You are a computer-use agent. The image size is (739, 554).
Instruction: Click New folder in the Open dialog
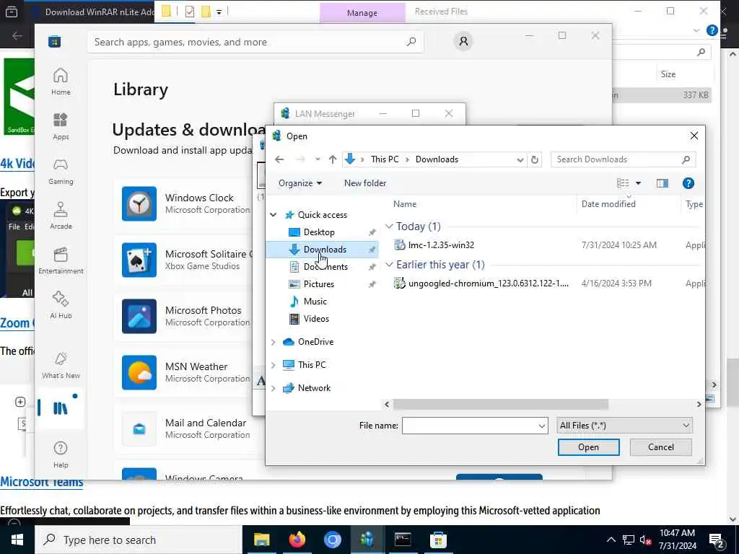[x=364, y=183]
